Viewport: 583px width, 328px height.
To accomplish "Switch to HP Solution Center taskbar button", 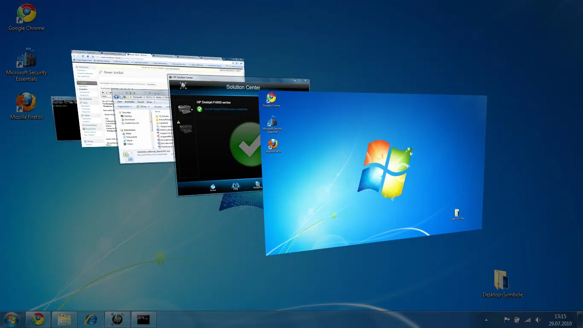I will click(117, 319).
